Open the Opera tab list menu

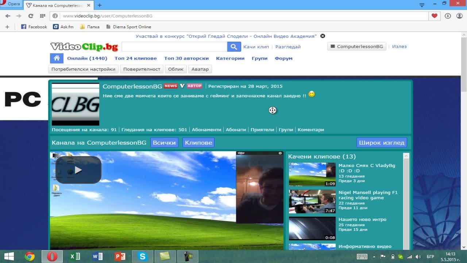click(422, 5)
